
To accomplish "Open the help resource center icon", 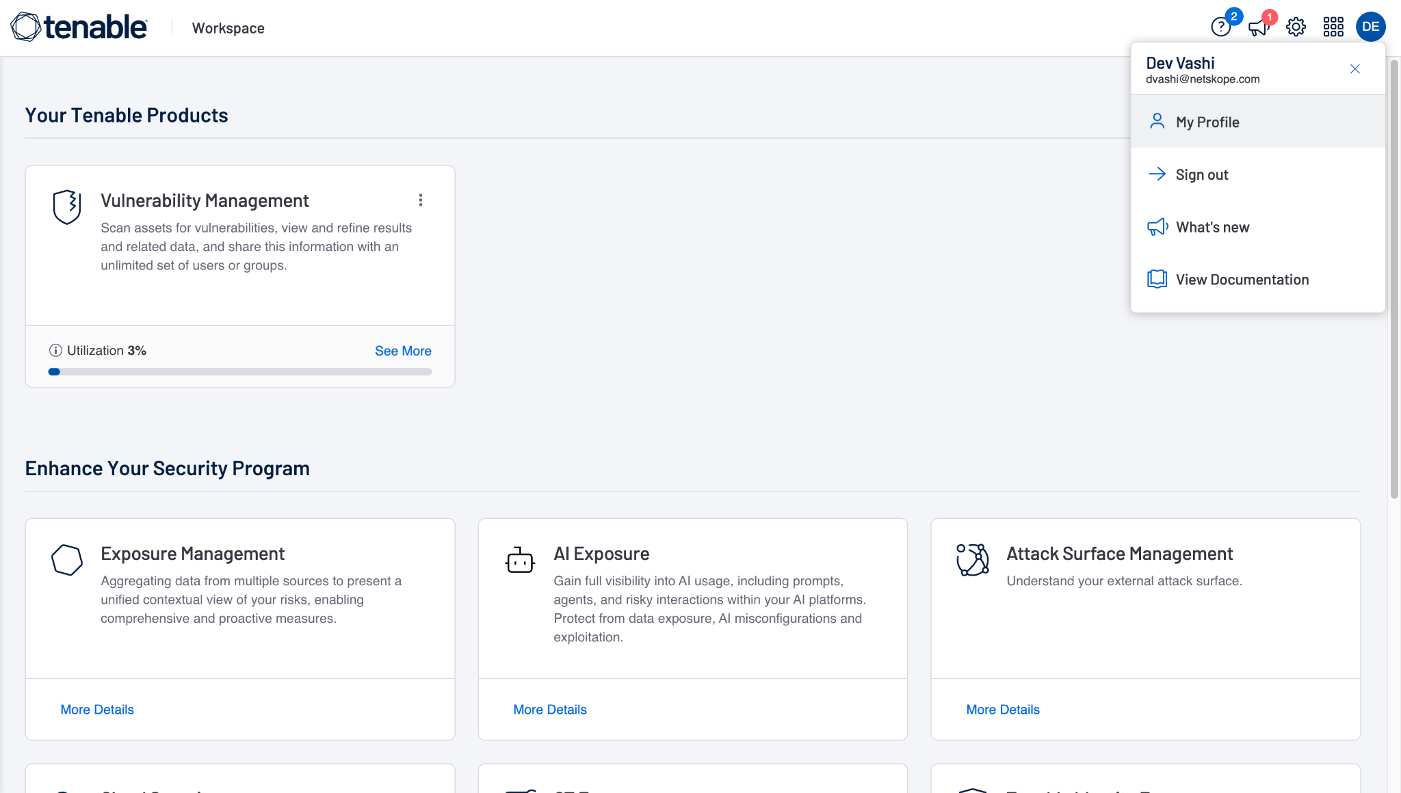I will [x=1221, y=27].
